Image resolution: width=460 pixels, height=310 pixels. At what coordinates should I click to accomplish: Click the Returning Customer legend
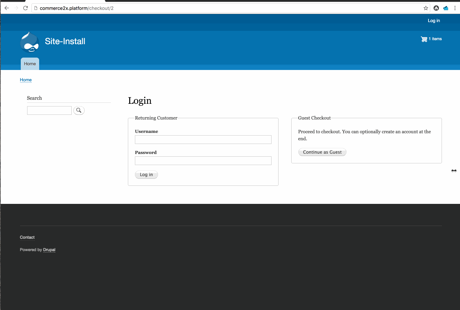156,118
